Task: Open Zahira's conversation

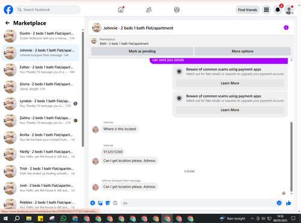Action: 40,120
